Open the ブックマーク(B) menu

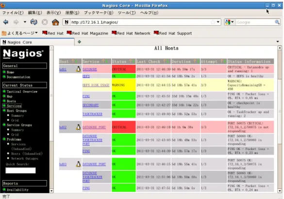pyautogui.click(x=99, y=13)
